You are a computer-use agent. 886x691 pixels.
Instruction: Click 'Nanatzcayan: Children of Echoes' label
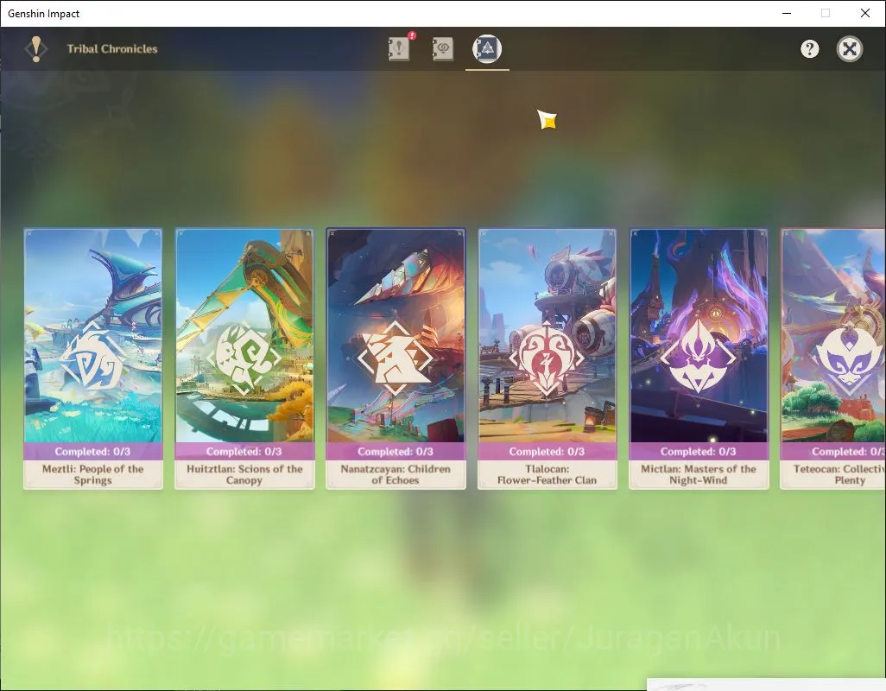(396, 474)
